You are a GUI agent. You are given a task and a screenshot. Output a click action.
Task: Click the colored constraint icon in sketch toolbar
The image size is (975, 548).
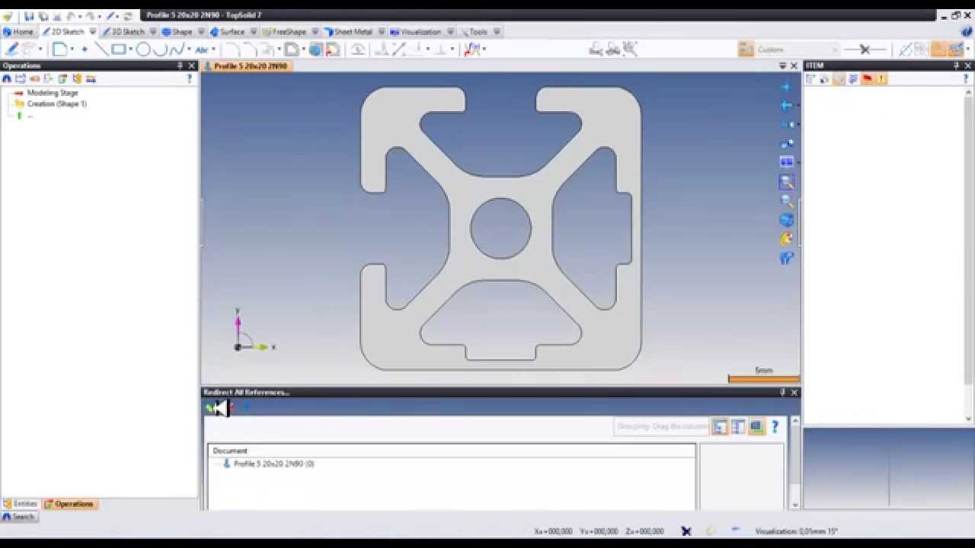(x=472, y=49)
